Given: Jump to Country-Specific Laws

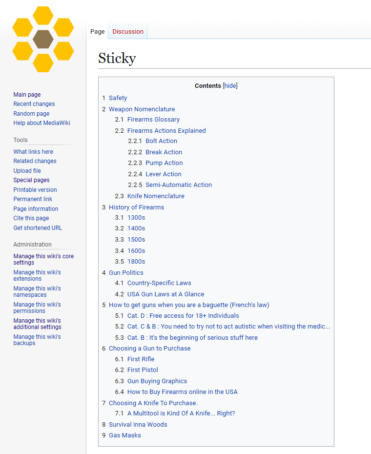Looking at the screenshot, I should 159,283.
